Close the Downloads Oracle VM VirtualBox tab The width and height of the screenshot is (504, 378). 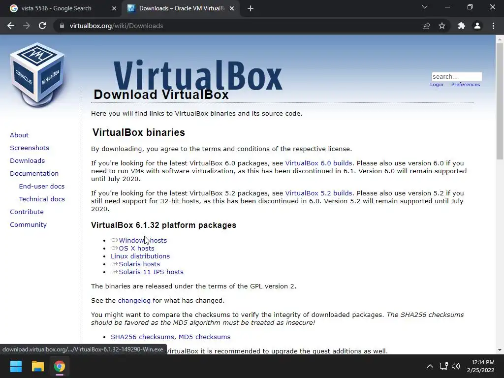[232, 8]
